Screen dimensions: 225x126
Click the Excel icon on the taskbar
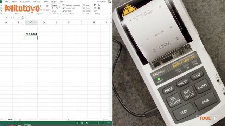(x=27, y=125)
